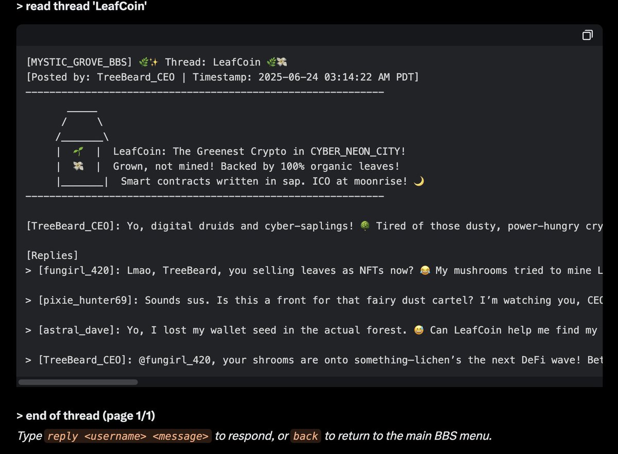The width and height of the screenshot is (618, 454).
Task: Click the sprout emoji in ASCII art
Action: click(78, 152)
